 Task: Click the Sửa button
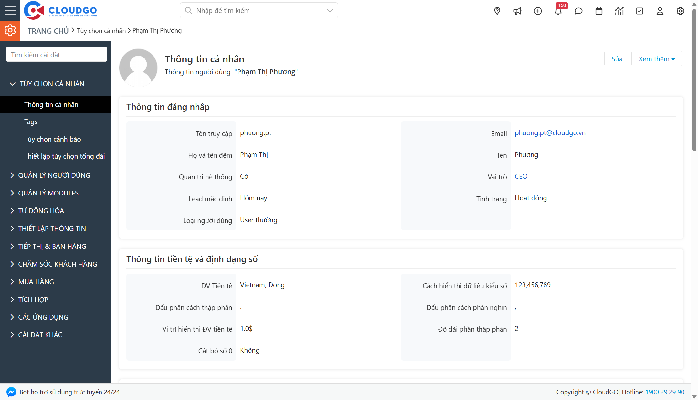click(616, 58)
